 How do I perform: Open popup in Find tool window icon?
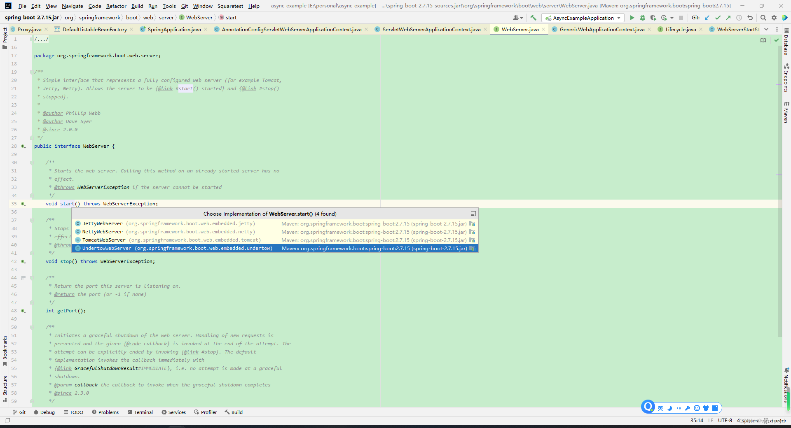(x=473, y=214)
